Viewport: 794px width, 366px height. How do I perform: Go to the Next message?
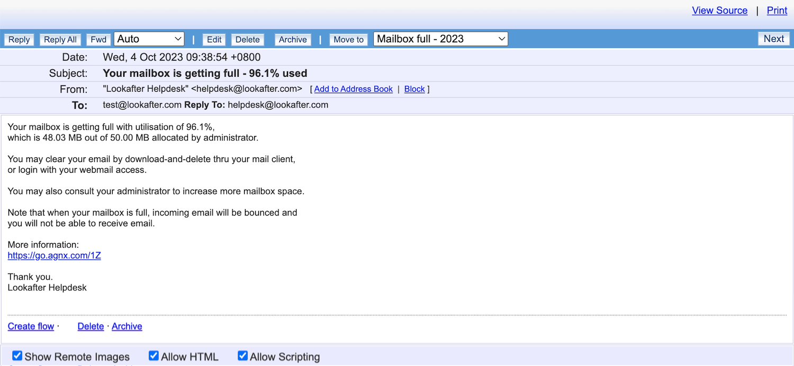773,39
